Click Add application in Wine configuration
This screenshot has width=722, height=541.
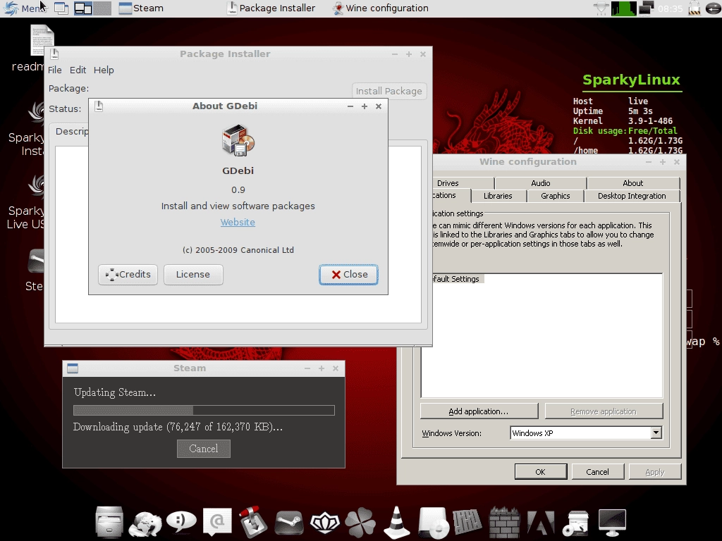pyautogui.click(x=479, y=410)
